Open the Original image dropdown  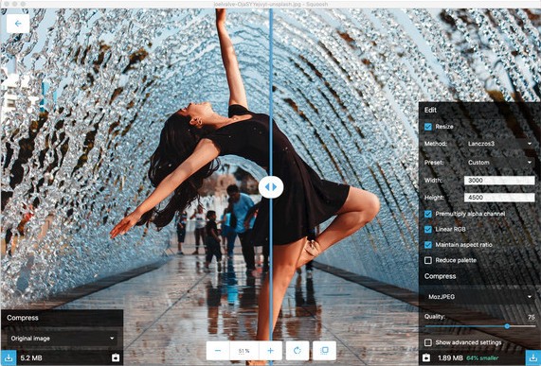point(63,339)
